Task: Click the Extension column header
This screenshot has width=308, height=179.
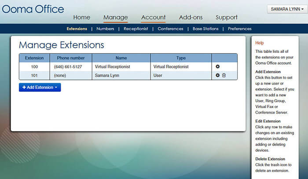Action: tap(34, 58)
